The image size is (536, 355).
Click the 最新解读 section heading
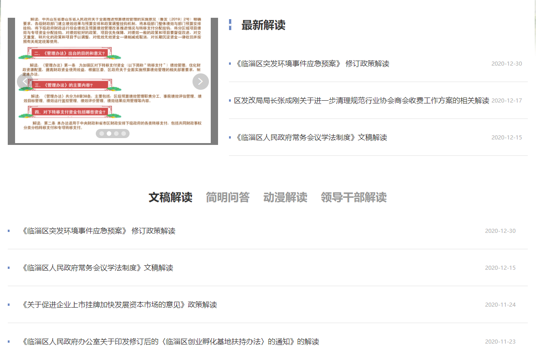[263, 26]
